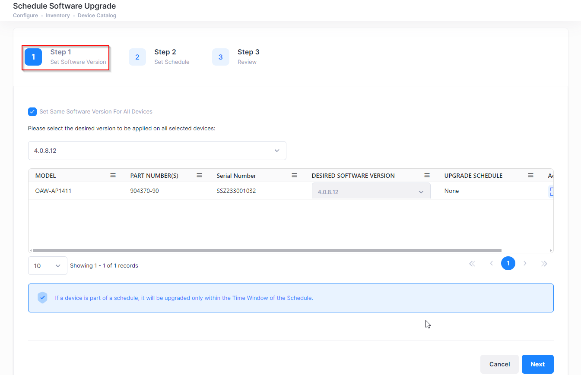The height and width of the screenshot is (375, 581).
Task: Click the MODEL column header
Action: (46, 176)
